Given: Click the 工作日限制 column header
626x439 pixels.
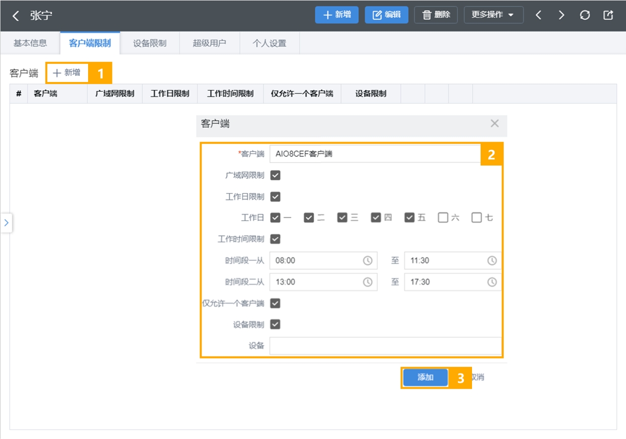Looking at the screenshot, I should coord(170,94).
